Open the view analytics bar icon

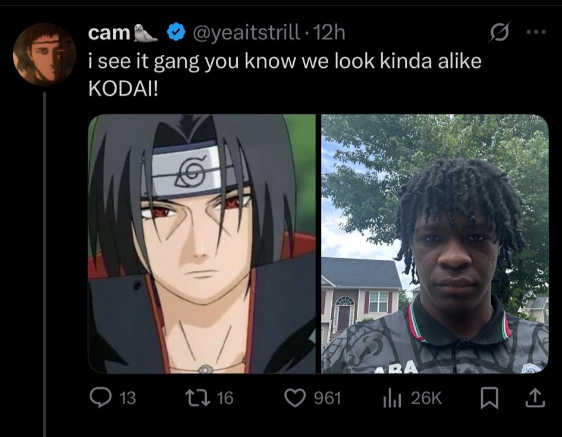(392, 398)
